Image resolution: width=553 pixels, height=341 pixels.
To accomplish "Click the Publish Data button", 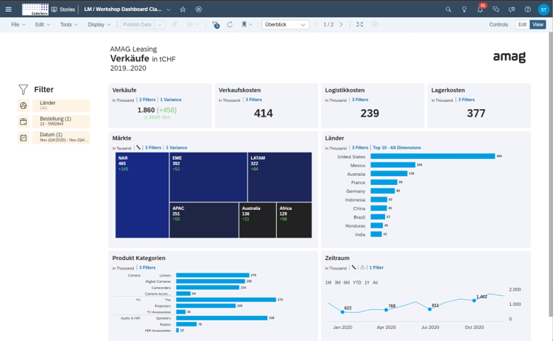I will click(137, 25).
